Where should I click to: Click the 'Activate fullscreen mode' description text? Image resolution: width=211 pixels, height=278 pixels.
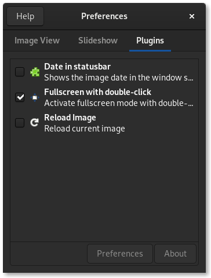pos(119,103)
